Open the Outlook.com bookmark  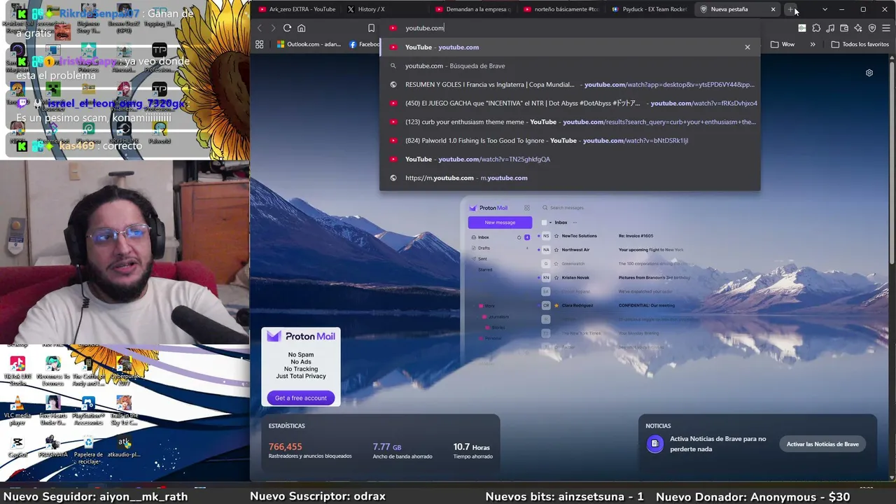point(309,44)
